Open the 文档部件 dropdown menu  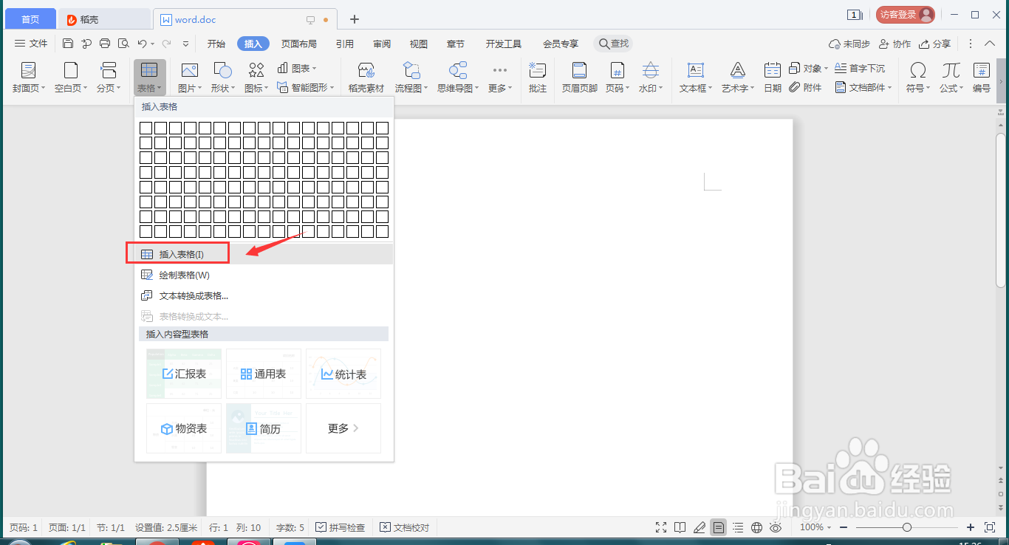click(863, 86)
